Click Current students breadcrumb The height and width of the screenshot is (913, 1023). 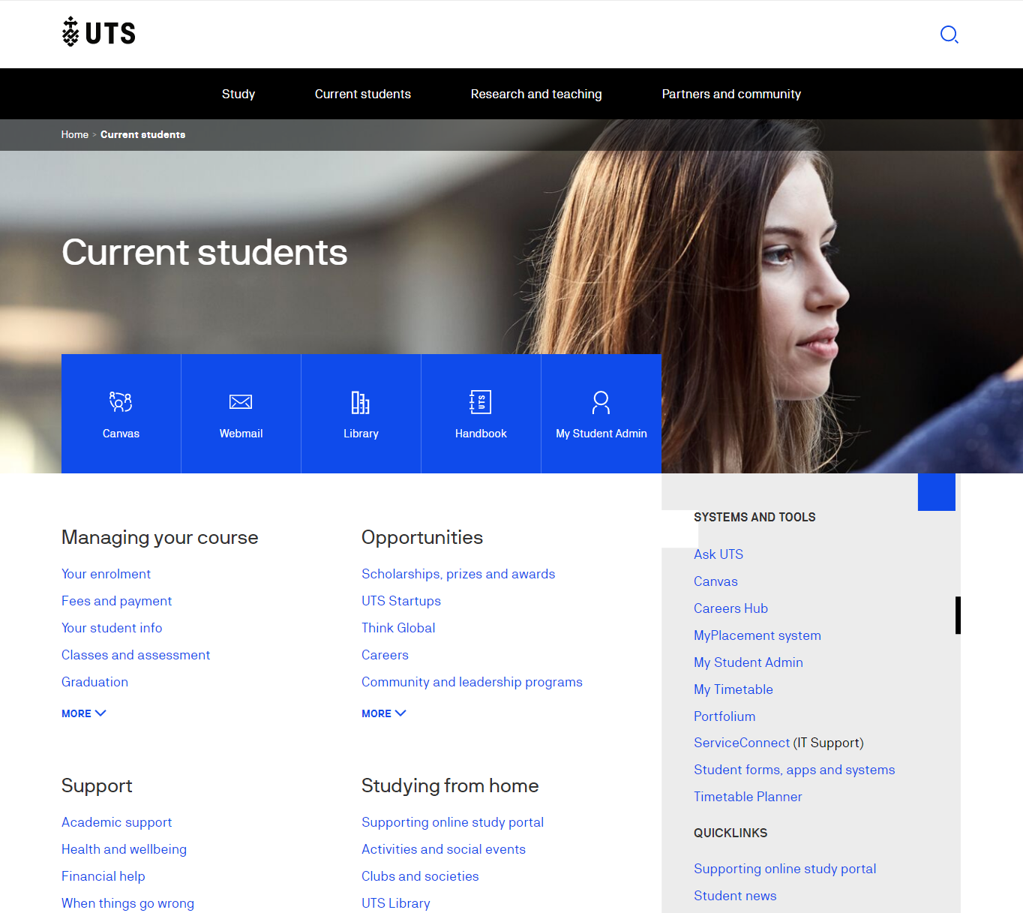pyautogui.click(x=142, y=134)
